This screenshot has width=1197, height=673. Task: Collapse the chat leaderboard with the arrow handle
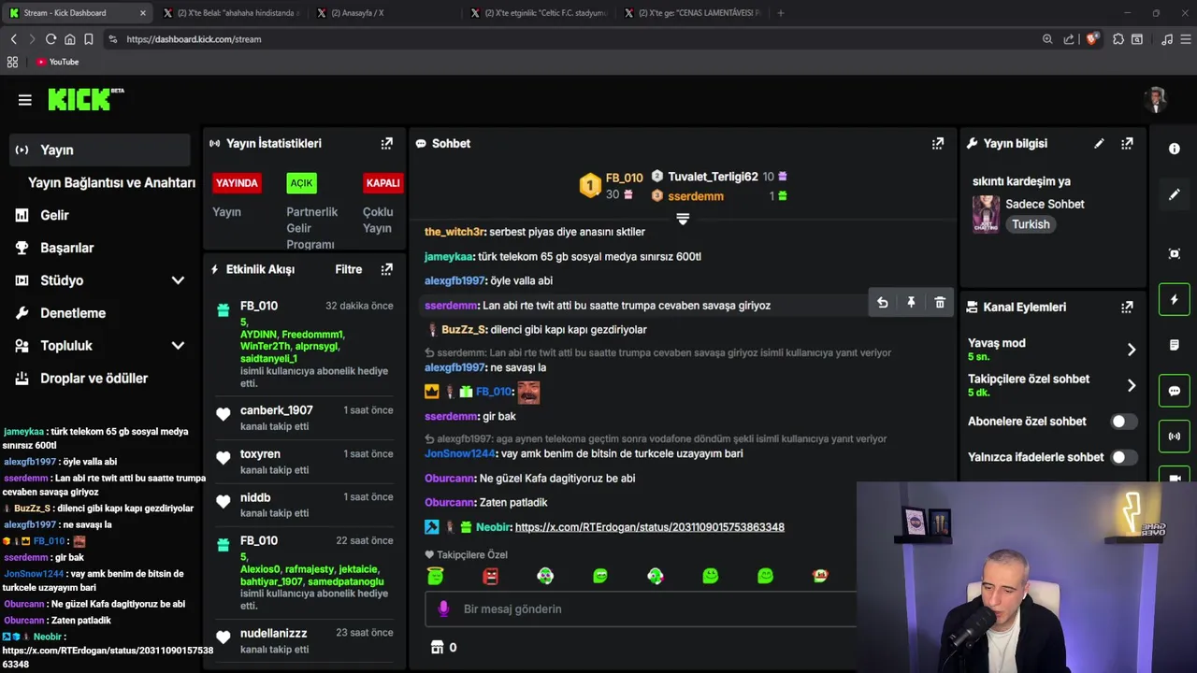coord(683,219)
